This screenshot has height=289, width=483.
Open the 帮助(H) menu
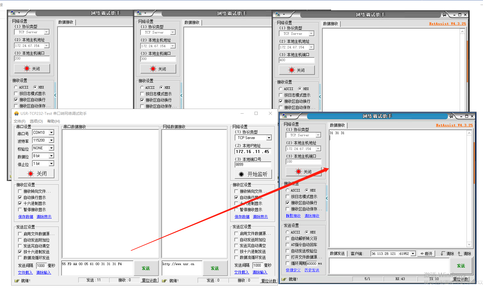point(53,121)
